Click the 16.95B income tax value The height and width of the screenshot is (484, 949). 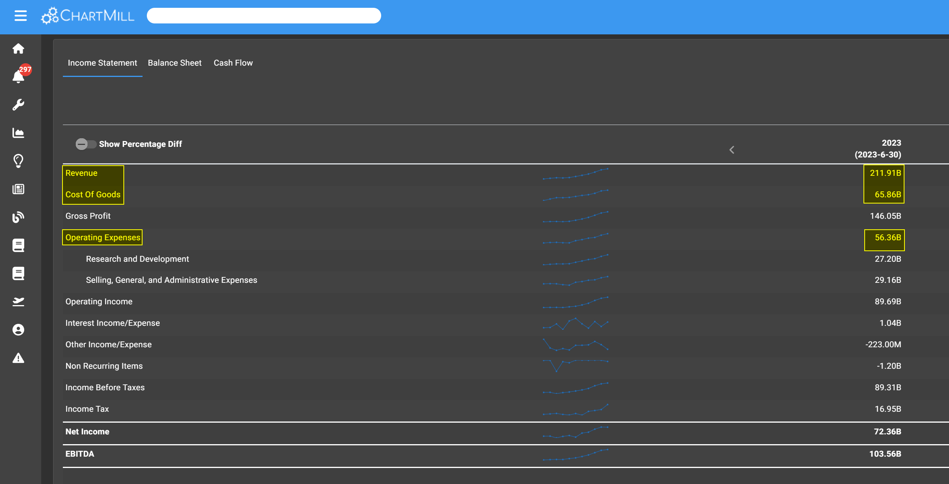click(888, 409)
